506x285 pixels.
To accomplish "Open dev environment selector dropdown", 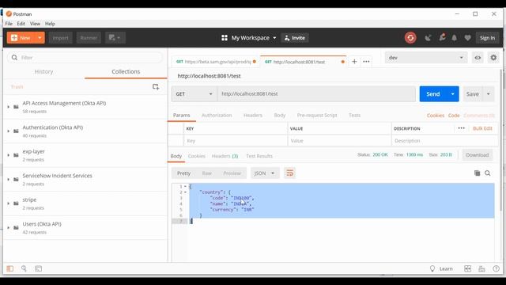I will [x=425, y=58].
